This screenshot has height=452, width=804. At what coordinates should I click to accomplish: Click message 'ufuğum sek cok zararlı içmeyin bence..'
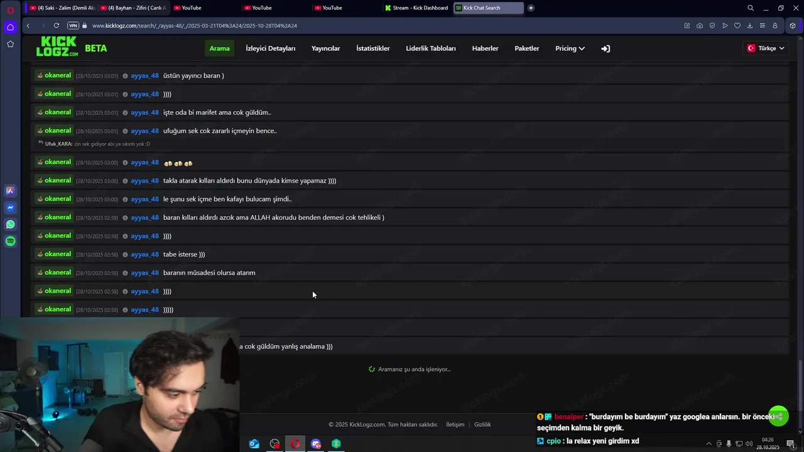coord(220,131)
